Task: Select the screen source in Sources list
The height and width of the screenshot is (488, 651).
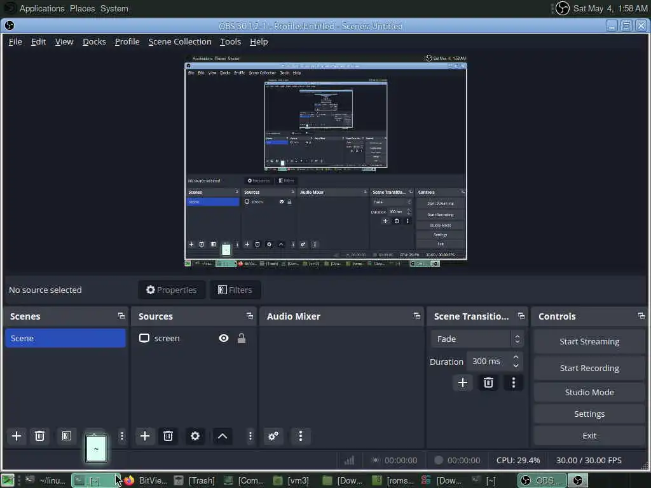Action: coord(193,338)
